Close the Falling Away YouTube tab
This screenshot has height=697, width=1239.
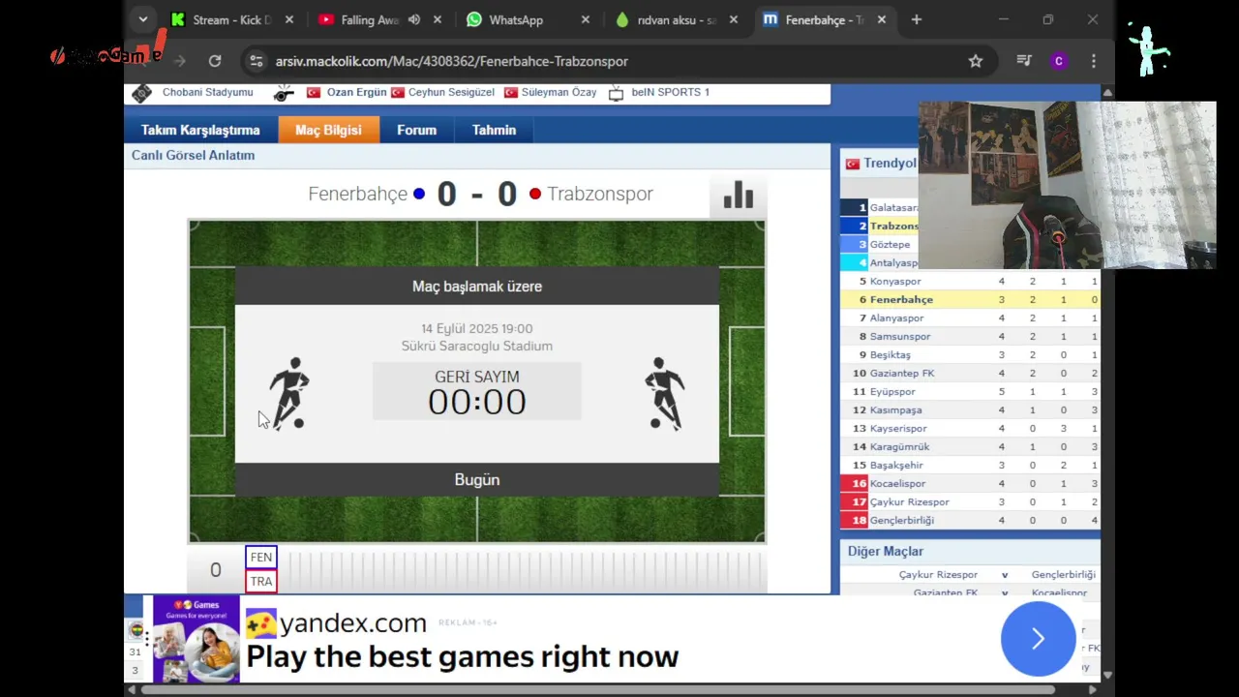point(438,19)
